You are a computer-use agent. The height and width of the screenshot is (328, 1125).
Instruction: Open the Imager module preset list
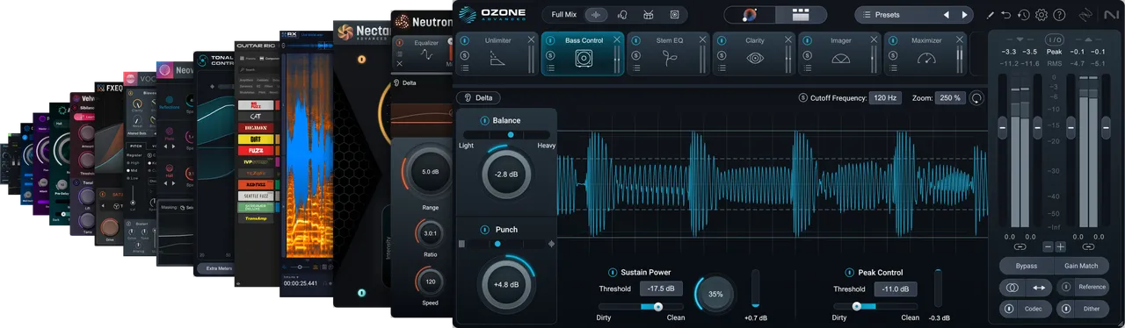pyautogui.click(x=808, y=68)
